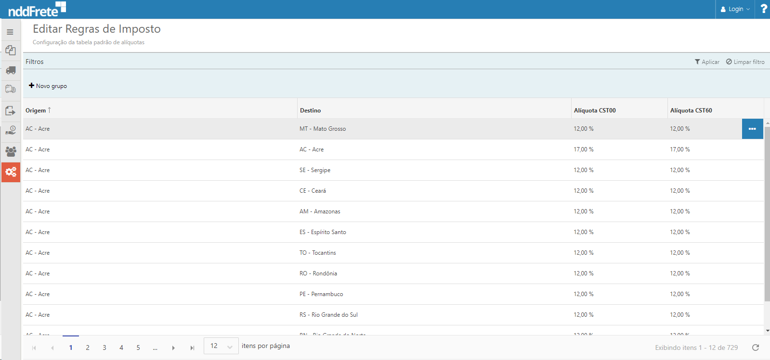Go to page 5 of results
The width and height of the screenshot is (770, 360).
pyautogui.click(x=138, y=348)
